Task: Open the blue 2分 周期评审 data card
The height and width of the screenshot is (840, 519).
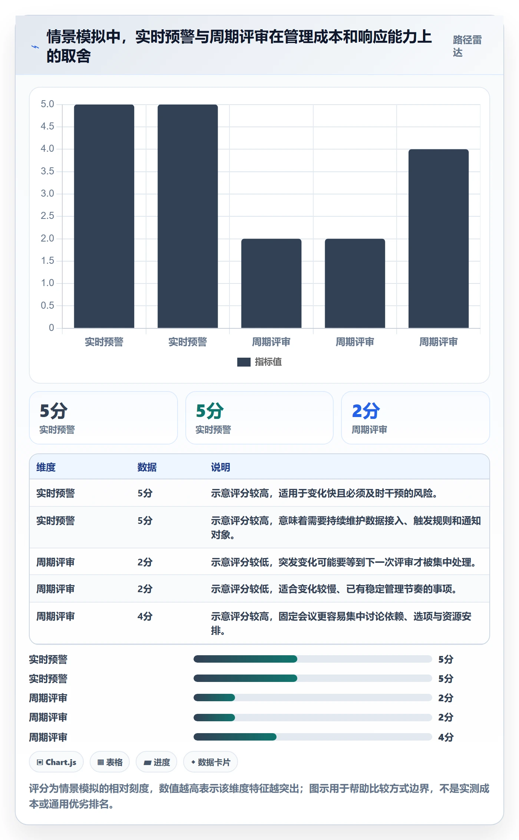Action: (415, 418)
